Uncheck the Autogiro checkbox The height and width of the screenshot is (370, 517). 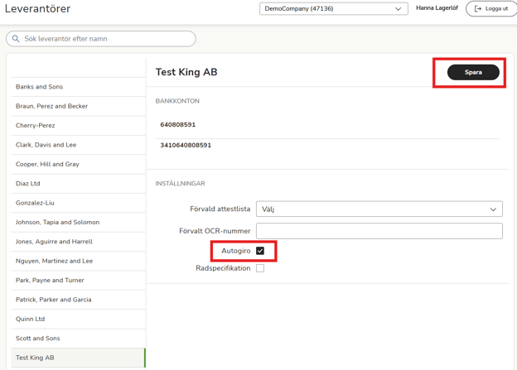(x=260, y=251)
